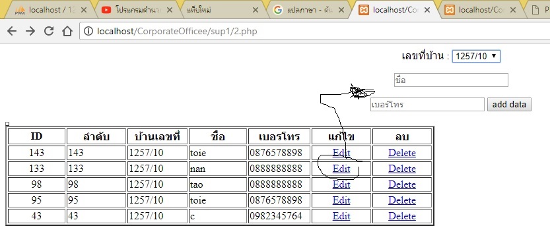Open the เลขที่บ้าน dropdown showing 1257/10
The height and width of the screenshot is (247, 550).
[476, 56]
